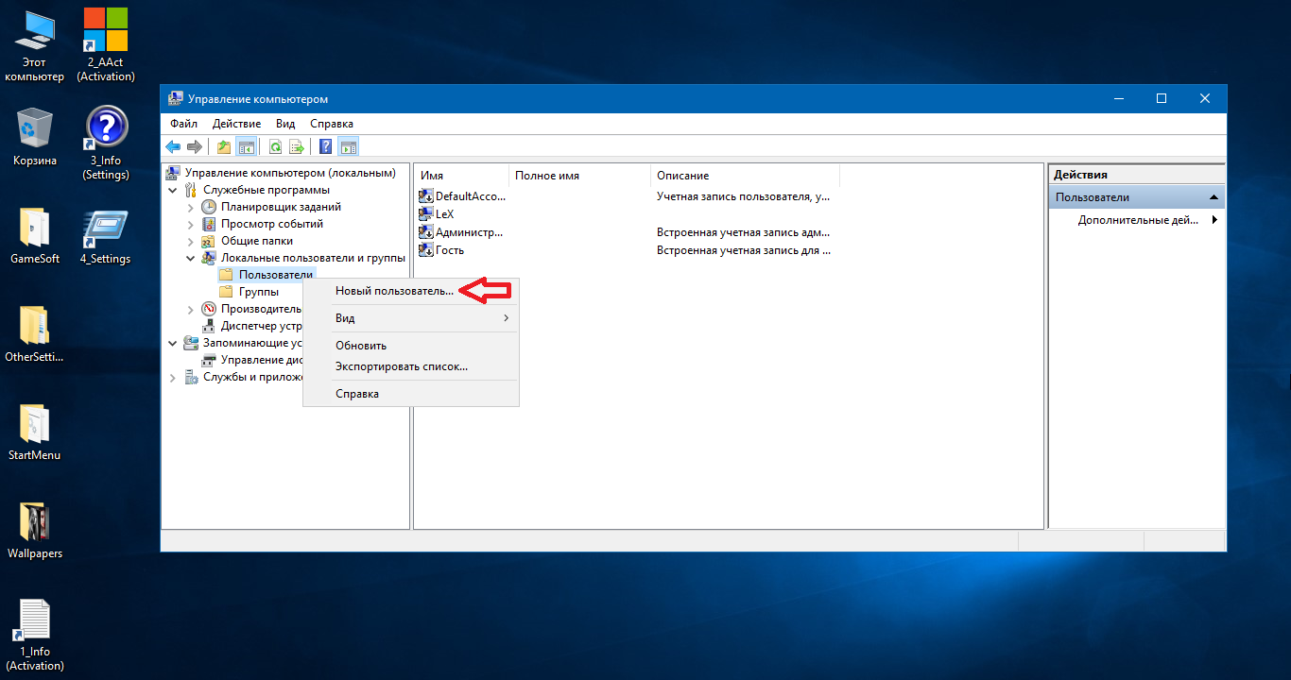Select the Этот компьютер desktop icon
Viewport: 1291px width, 680px height.
35,46
